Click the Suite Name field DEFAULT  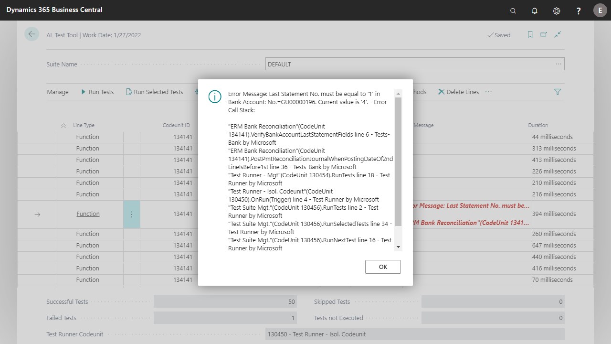click(x=415, y=64)
